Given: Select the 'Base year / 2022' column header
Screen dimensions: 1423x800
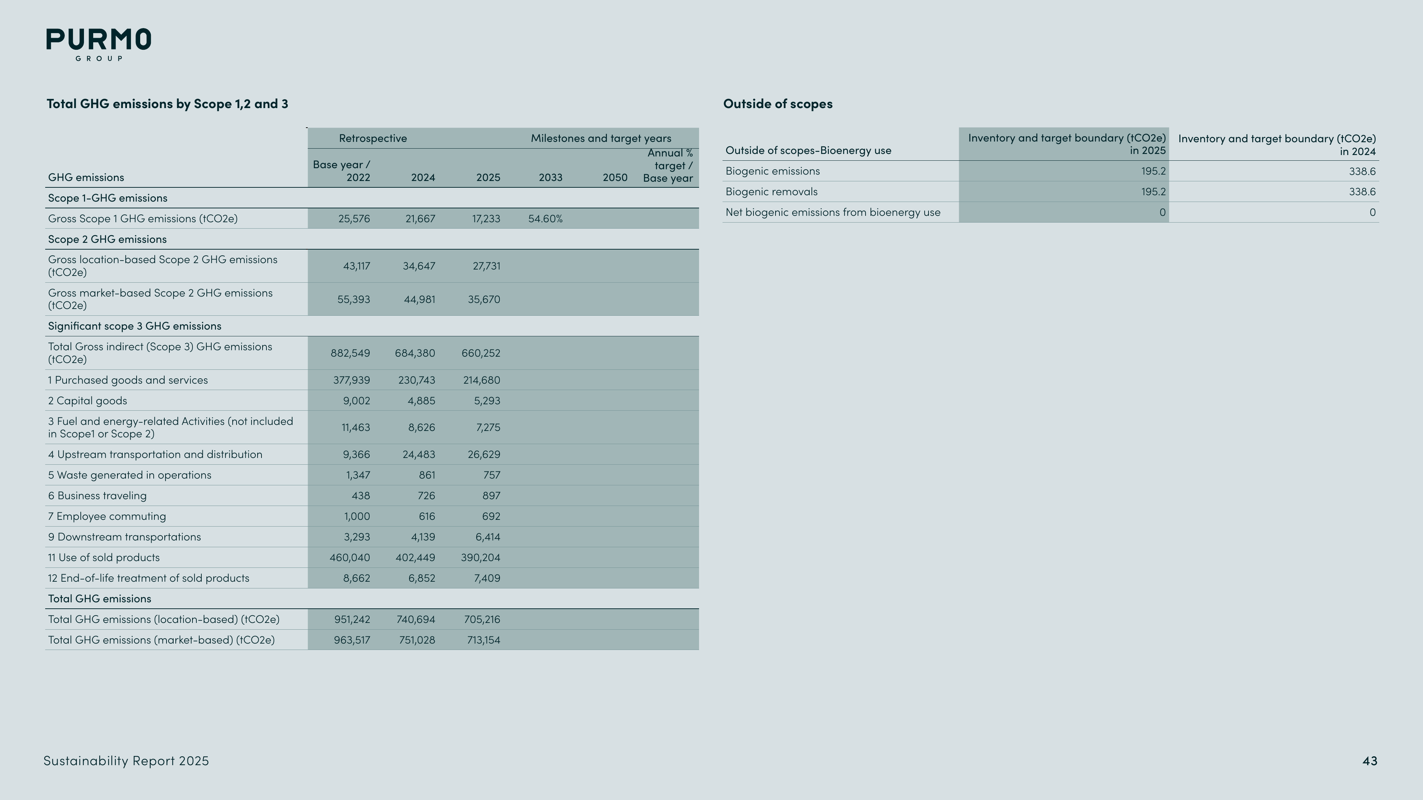Looking at the screenshot, I should pyautogui.click(x=342, y=171).
